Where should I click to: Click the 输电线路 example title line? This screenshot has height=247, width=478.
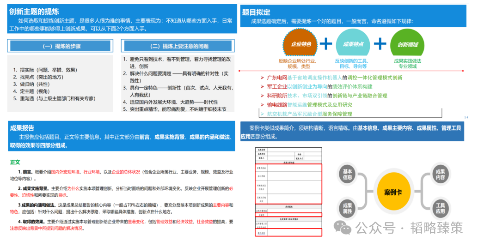point(309,105)
